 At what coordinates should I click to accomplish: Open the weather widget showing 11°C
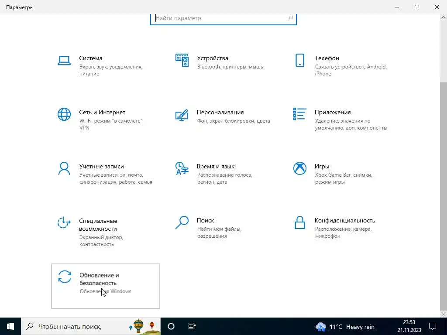[345, 326]
